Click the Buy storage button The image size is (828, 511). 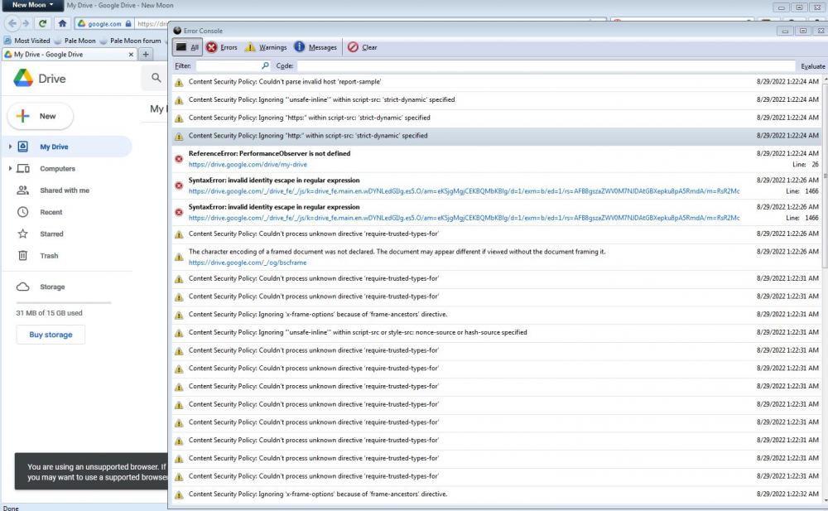coord(50,335)
